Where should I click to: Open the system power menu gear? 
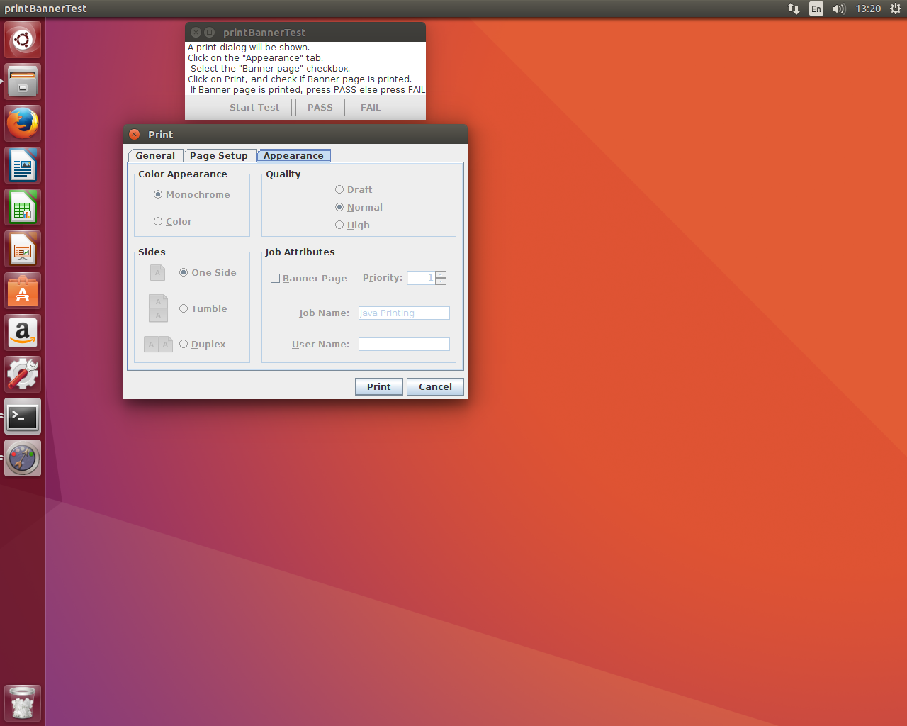pyautogui.click(x=895, y=9)
